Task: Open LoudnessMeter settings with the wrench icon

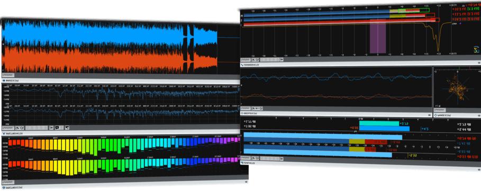Action: [x=253, y=59]
